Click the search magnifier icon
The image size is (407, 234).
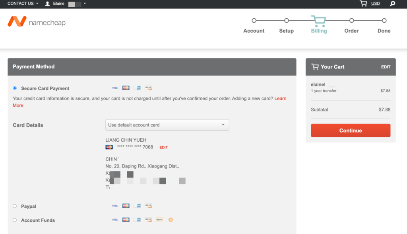pyautogui.click(x=392, y=4)
